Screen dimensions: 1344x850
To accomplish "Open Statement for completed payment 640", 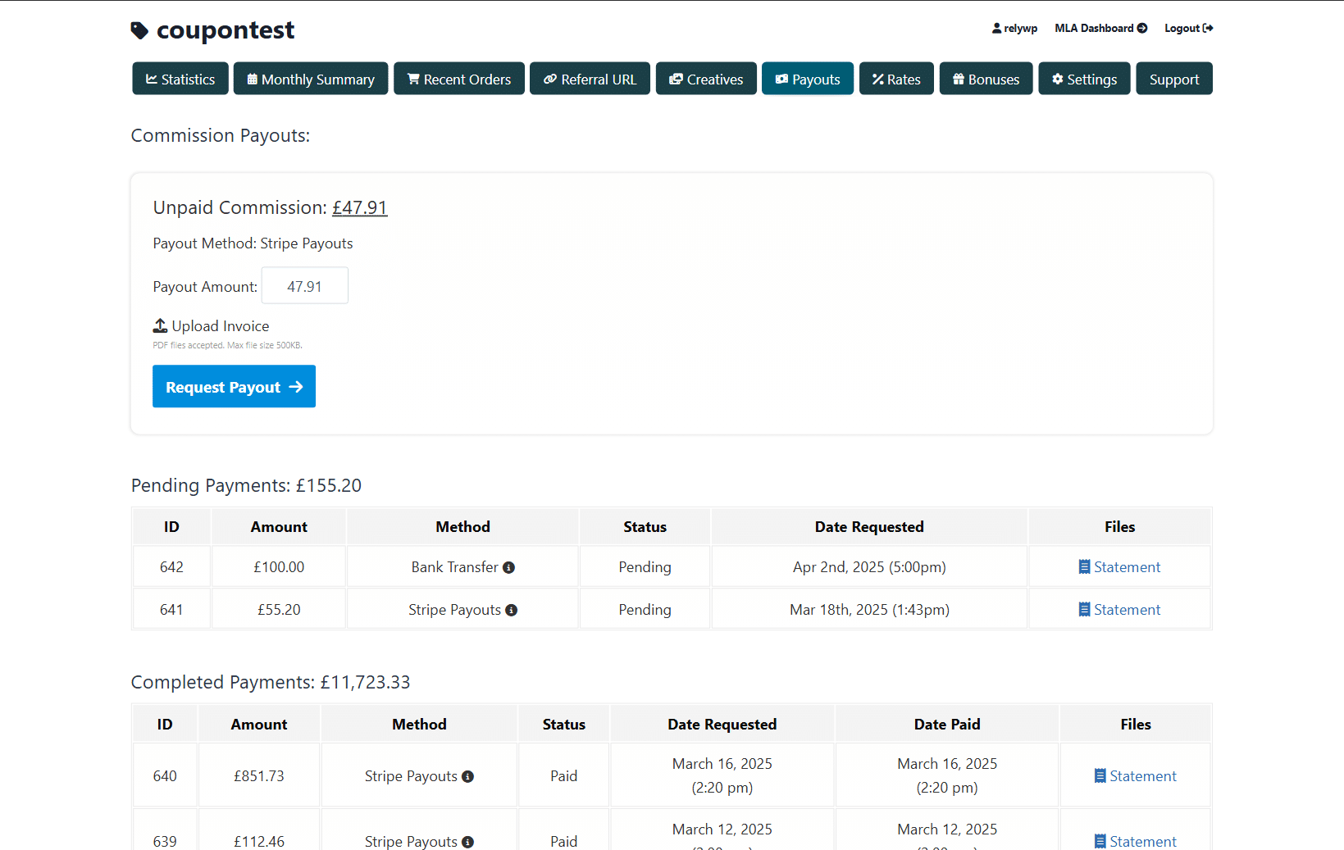I will pos(1135,776).
